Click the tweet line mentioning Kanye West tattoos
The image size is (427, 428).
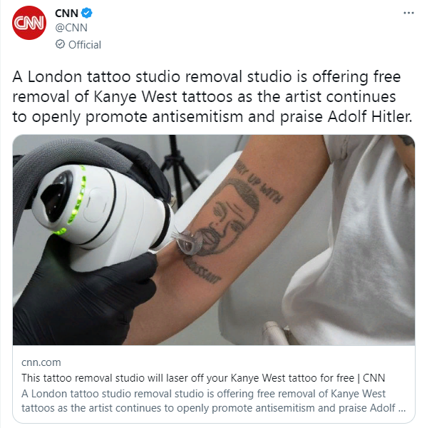click(204, 96)
